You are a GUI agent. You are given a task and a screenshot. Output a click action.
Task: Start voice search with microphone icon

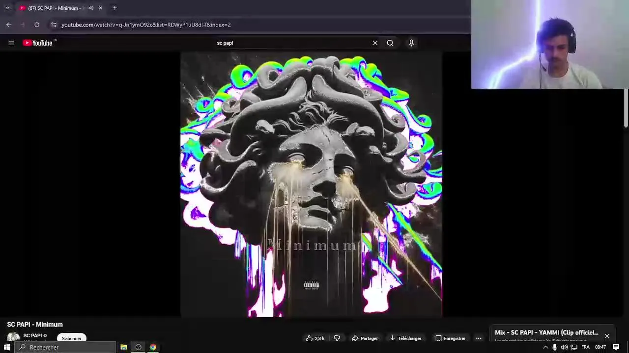pyautogui.click(x=411, y=43)
